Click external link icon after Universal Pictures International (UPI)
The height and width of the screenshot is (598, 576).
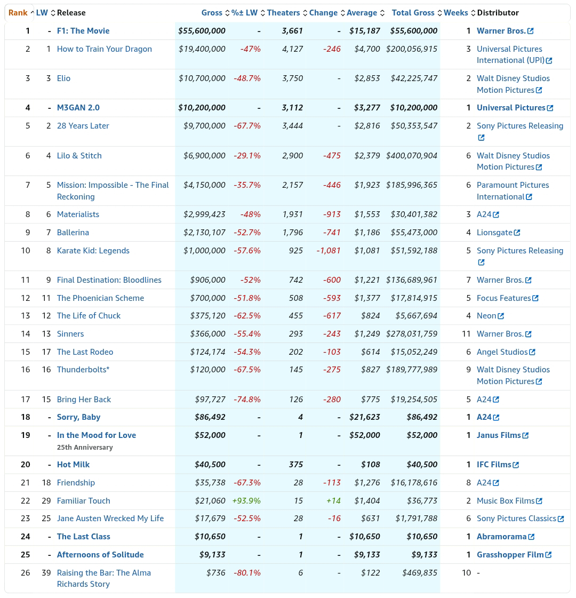pos(549,61)
